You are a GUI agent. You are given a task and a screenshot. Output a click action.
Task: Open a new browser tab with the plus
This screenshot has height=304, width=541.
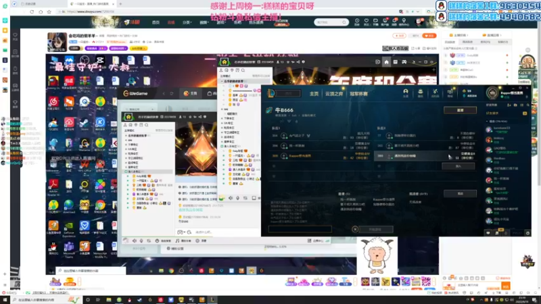tap(120, 4)
